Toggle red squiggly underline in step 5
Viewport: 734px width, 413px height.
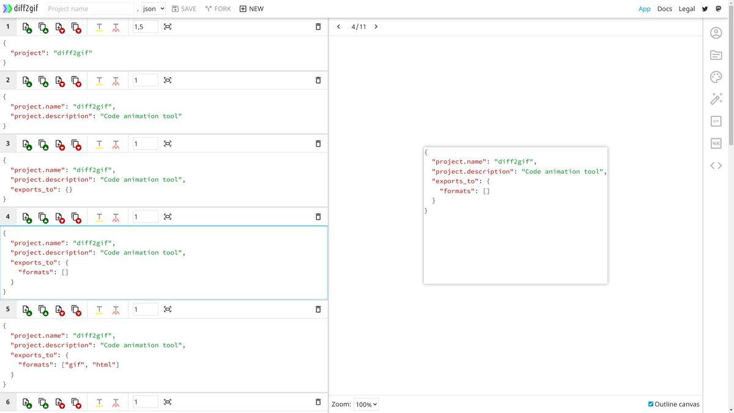(x=116, y=310)
